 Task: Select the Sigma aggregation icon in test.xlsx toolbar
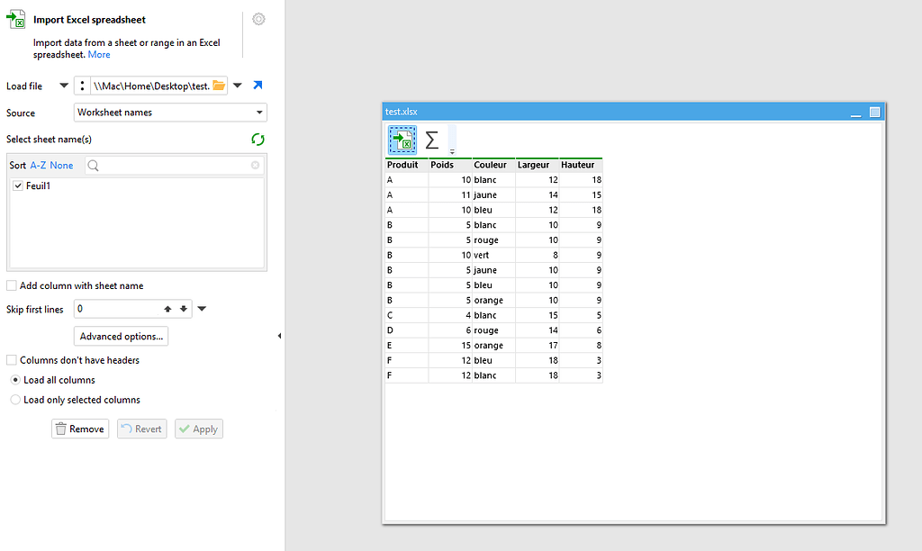click(431, 140)
